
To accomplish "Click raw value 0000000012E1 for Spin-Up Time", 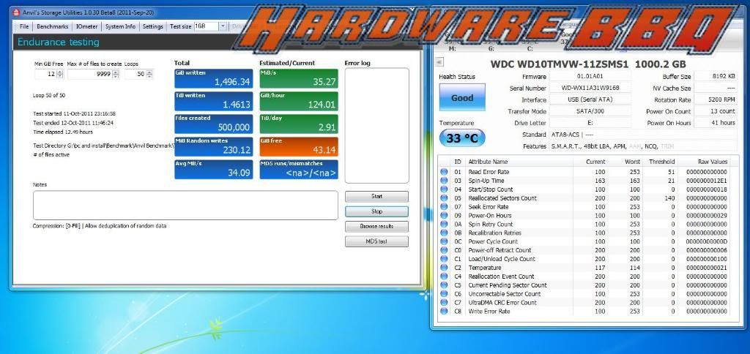I will click(707, 181).
